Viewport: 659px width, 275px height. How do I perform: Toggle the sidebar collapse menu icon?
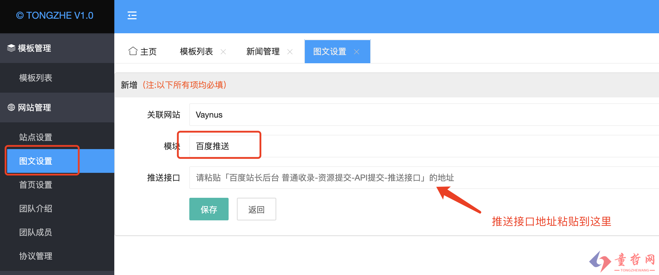coord(132,15)
